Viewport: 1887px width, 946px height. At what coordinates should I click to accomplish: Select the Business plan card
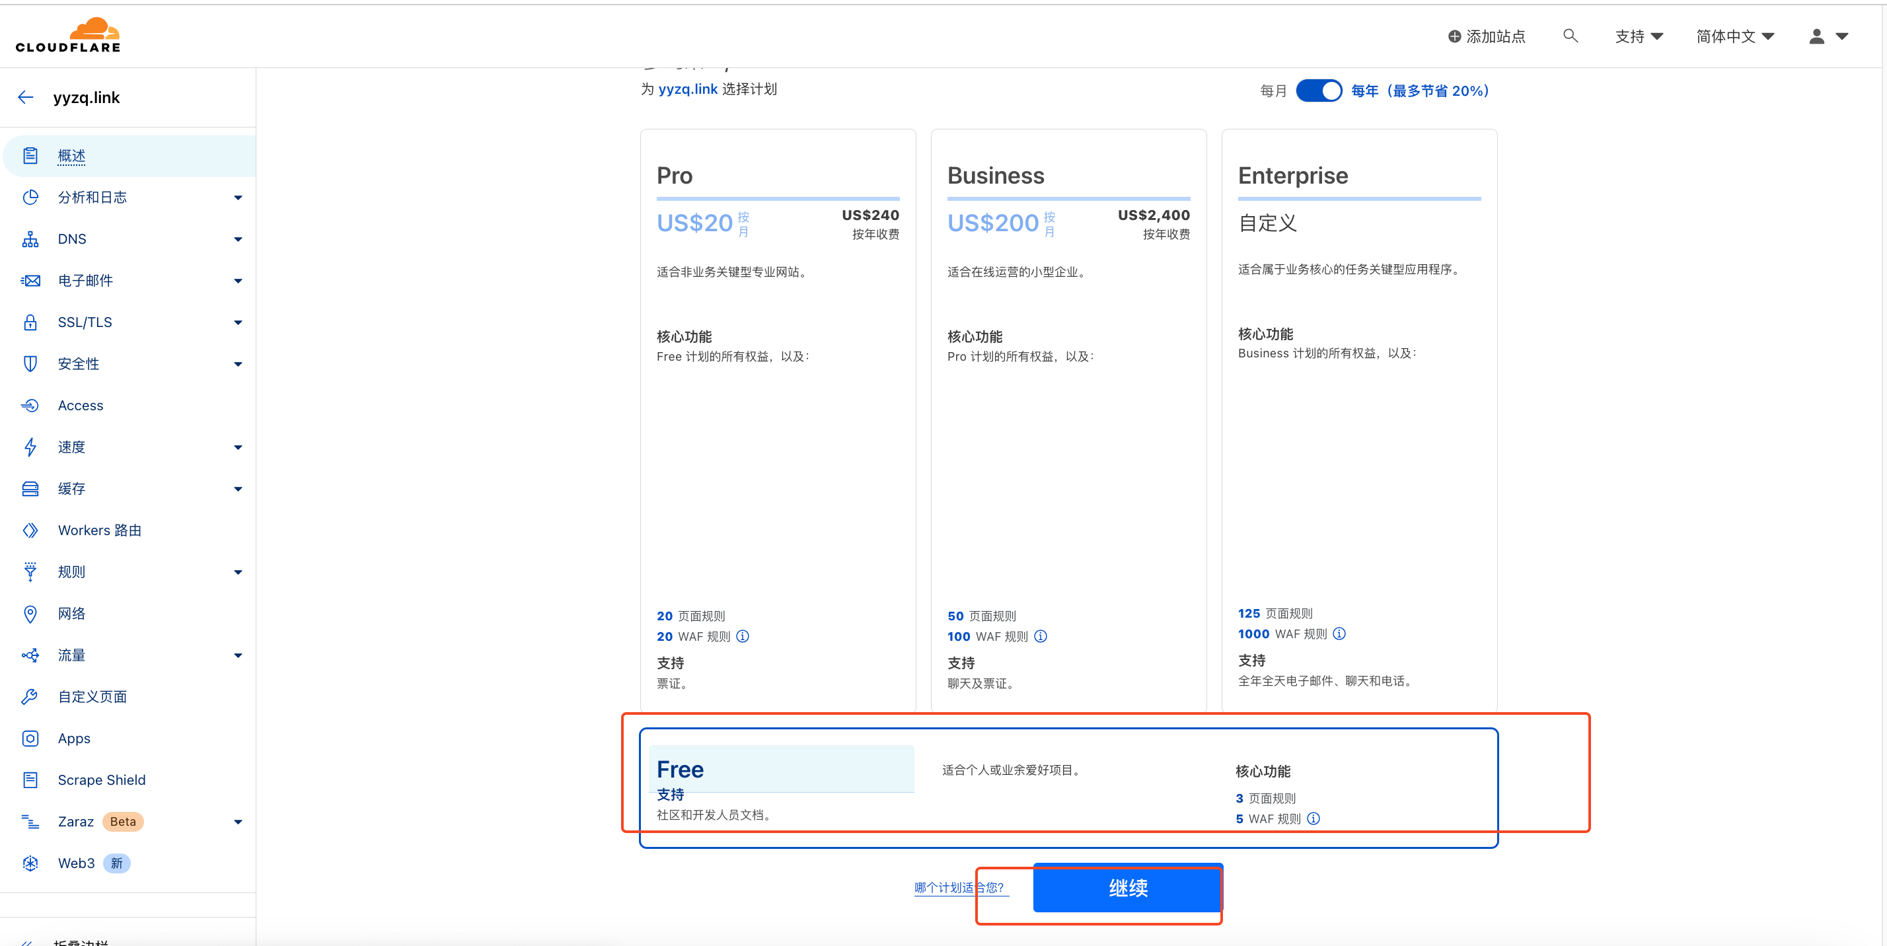tap(1069, 419)
